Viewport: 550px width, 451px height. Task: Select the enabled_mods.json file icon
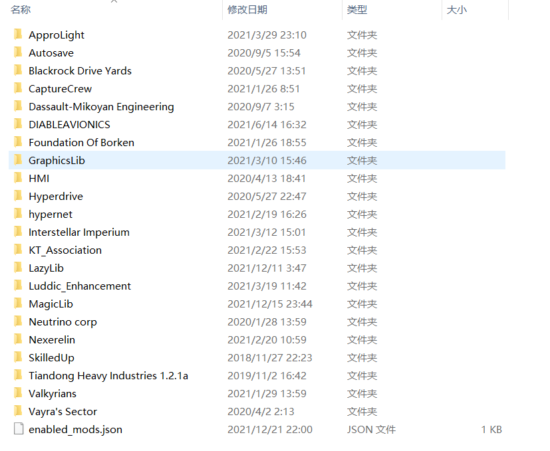coord(18,429)
